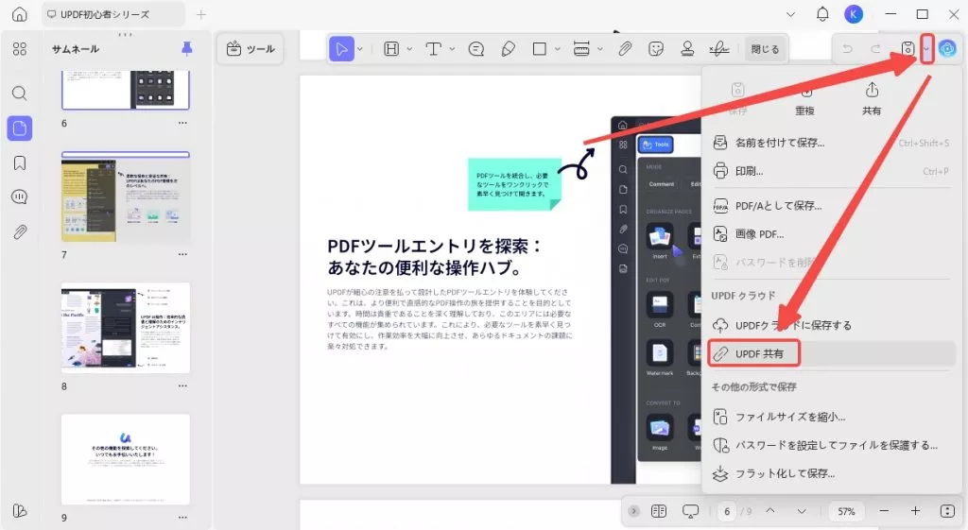Select the rectangle shape tool
This screenshot has width=968, height=530.
[x=540, y=49]
